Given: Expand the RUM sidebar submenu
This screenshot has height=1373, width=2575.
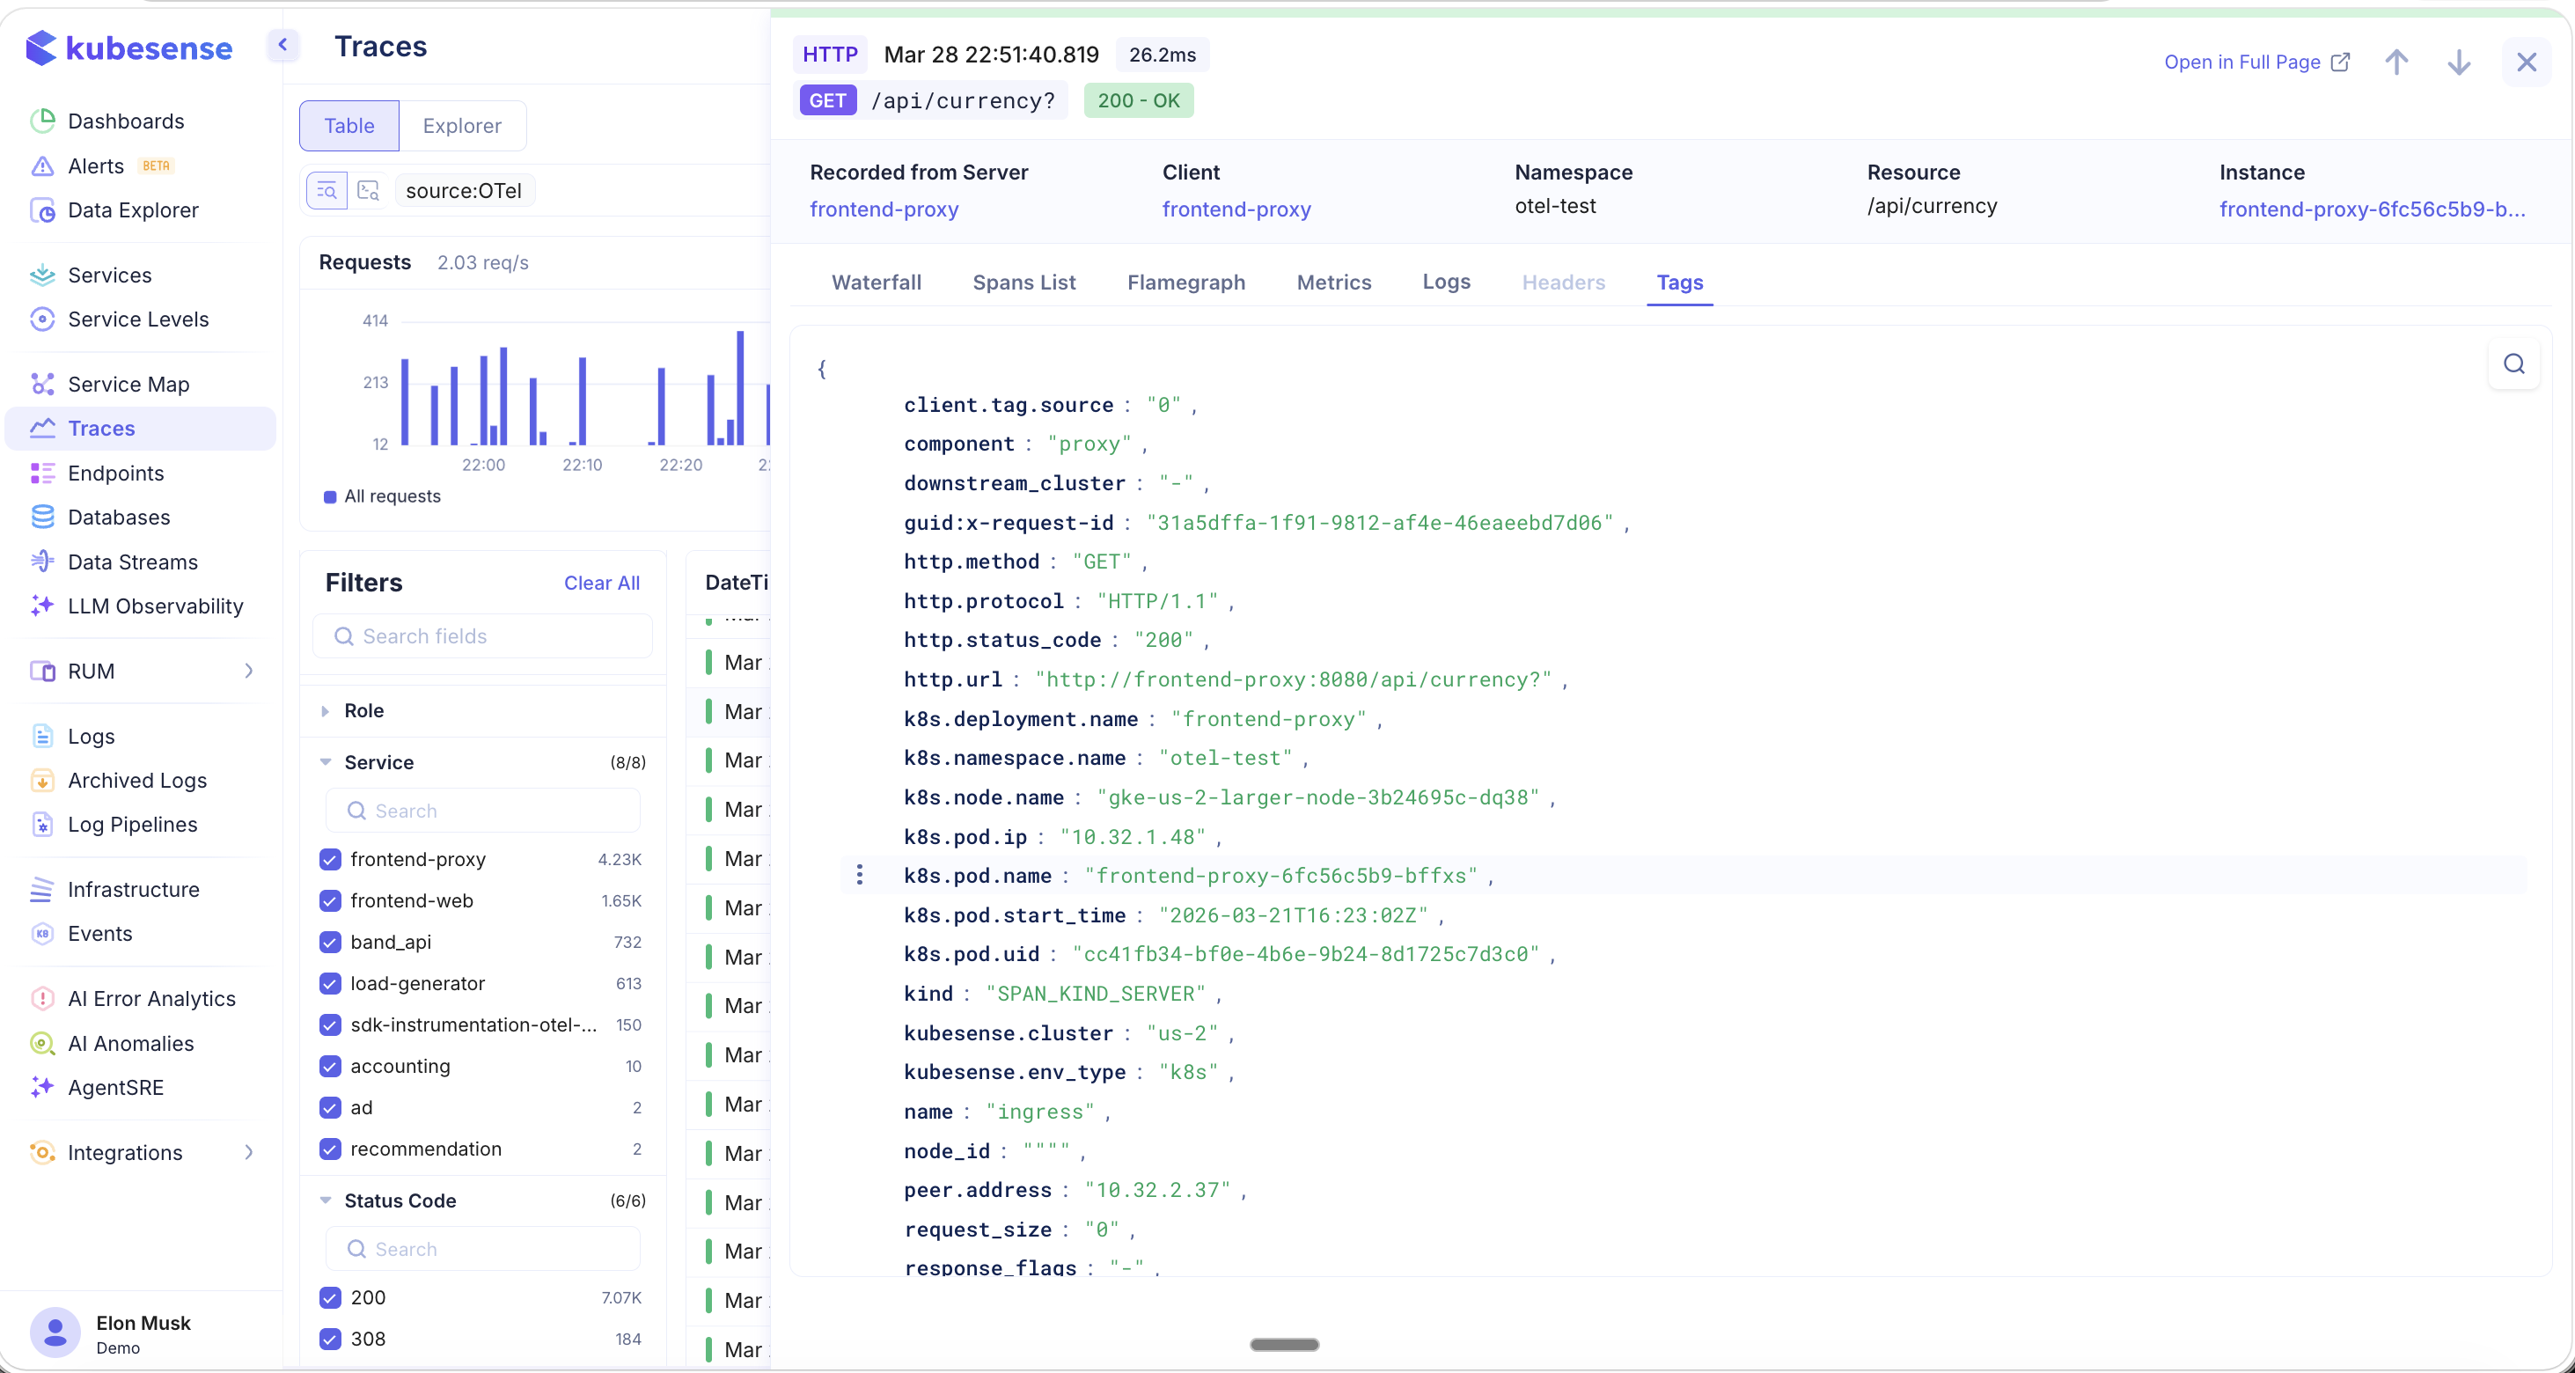Looking at the screenshot, I should point(249,671).
